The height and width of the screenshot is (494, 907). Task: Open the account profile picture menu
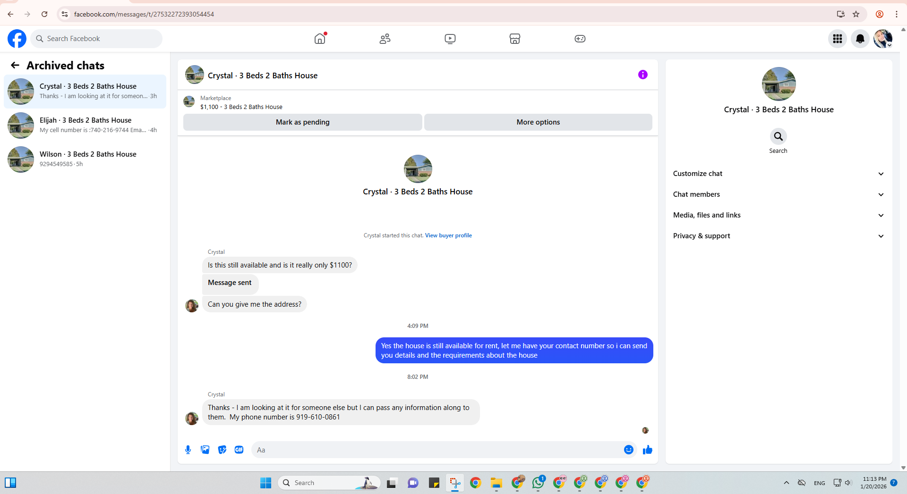point(883,39)
